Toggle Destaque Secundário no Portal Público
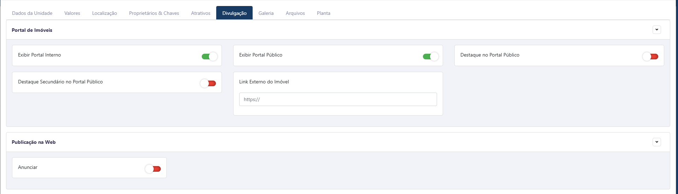 point(208,83)
